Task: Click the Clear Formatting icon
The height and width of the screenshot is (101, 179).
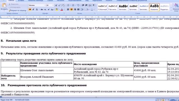Action: [63, 5]
